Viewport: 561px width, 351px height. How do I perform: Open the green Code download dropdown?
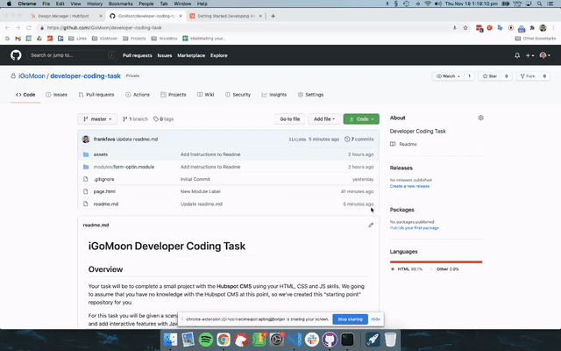[361, 119]
